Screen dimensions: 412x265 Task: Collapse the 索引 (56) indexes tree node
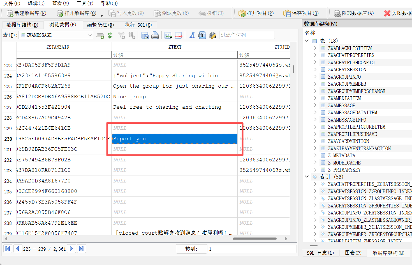(x=307, y=177)
